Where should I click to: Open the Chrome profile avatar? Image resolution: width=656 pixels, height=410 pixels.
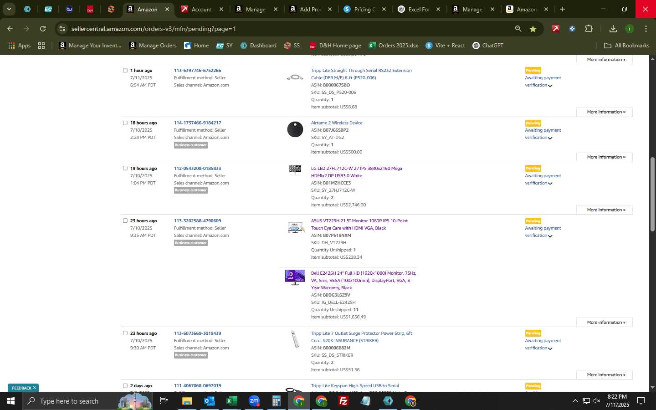pos(629,29)
